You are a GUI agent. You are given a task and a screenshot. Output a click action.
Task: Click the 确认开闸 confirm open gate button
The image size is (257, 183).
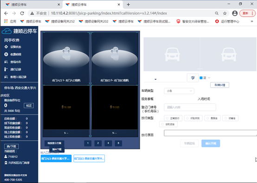tap(211, 143)
